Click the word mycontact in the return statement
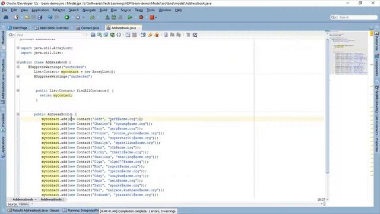 [x=62, y=95]
